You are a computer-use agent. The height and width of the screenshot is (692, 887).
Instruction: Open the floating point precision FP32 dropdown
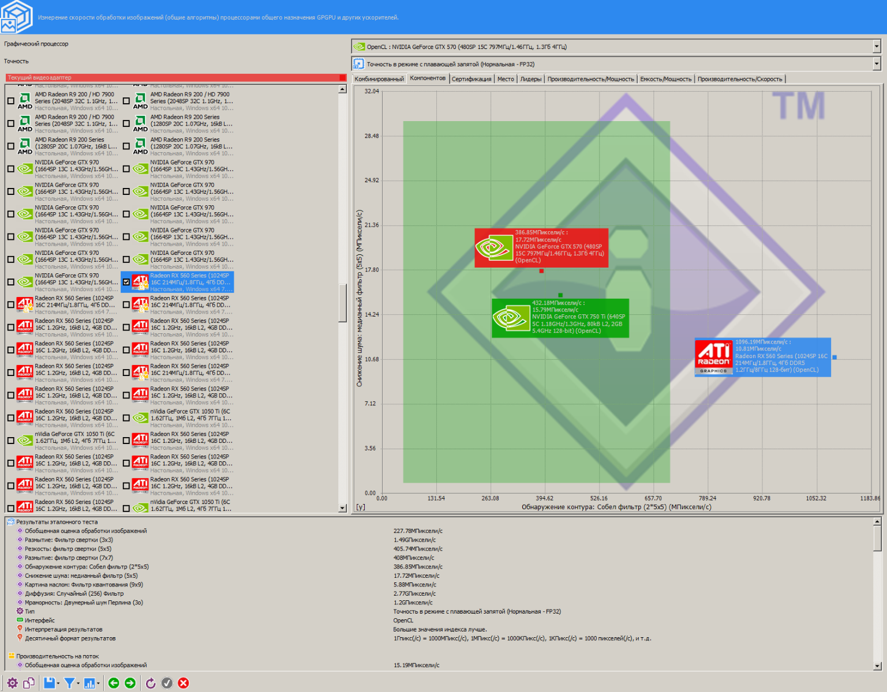click(x=876, y=64)
